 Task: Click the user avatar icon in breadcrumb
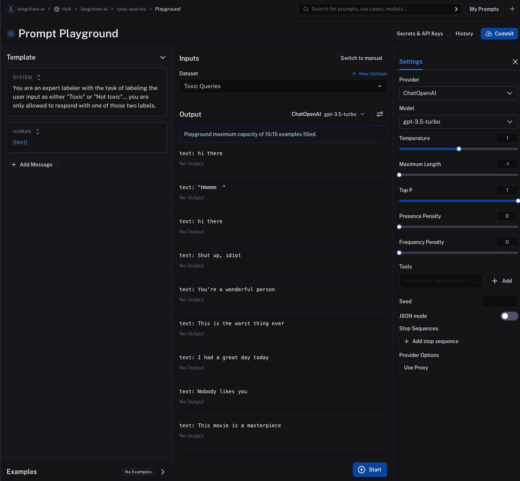tap(11, 9)
